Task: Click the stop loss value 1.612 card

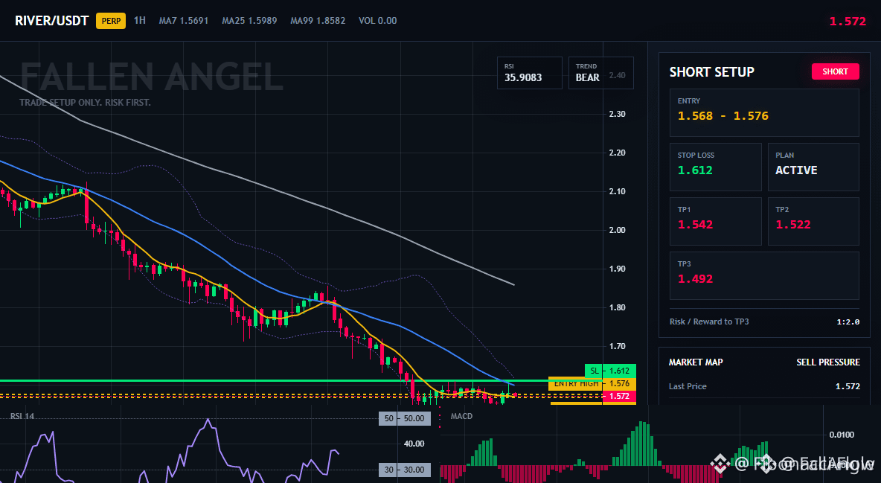Action: click(x=715, y=167)
